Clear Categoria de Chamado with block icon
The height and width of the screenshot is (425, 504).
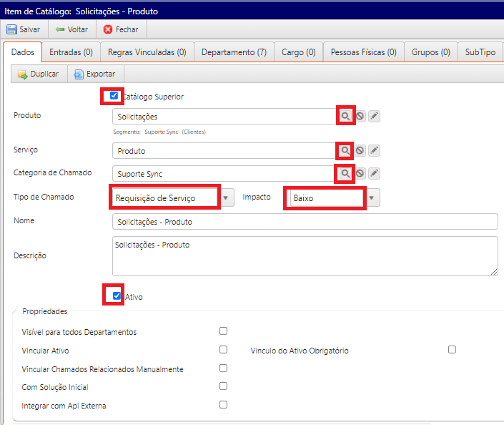360,173
